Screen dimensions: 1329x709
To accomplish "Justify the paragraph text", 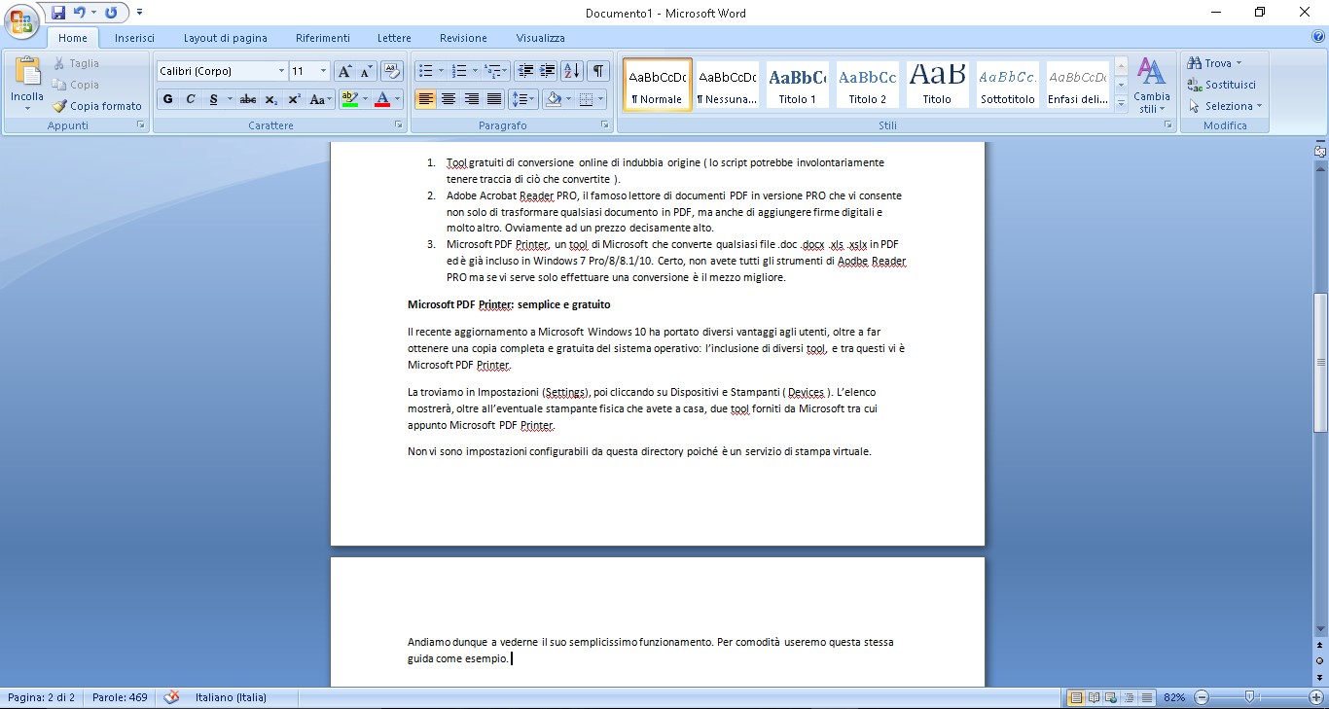I will tap(494, 99).
